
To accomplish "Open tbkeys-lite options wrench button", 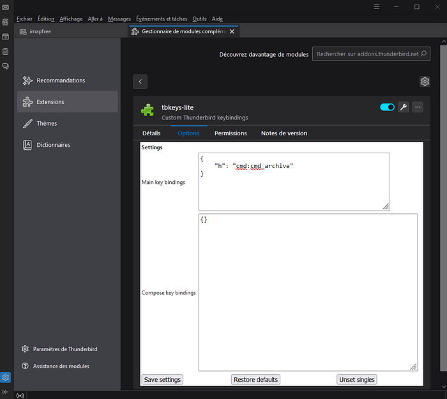I will click(x=404, y=107).
